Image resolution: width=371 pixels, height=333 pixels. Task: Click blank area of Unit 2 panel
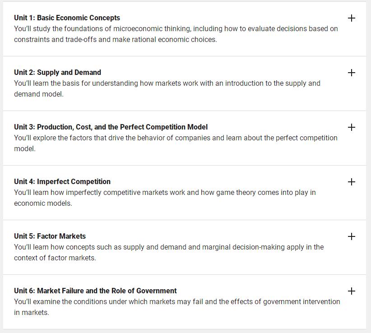coord(213,104)
